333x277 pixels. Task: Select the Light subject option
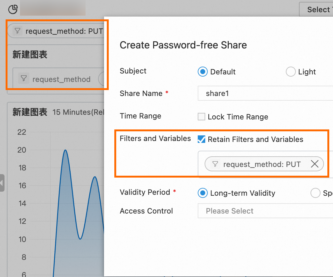point(291,72)
